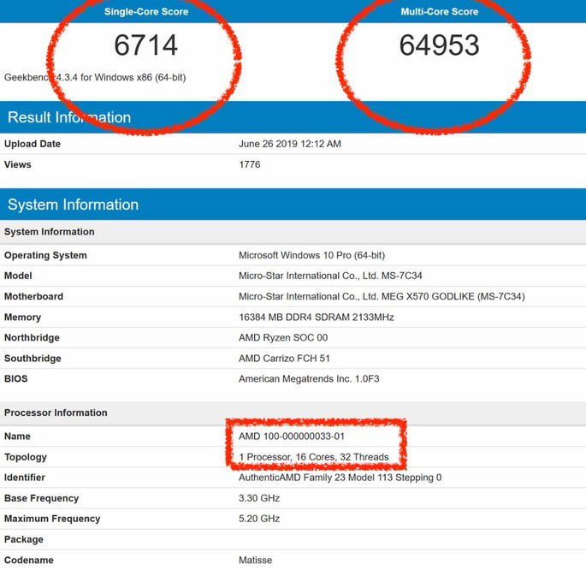Click the Motherboard label
The image size is (586, 570).
33,296
